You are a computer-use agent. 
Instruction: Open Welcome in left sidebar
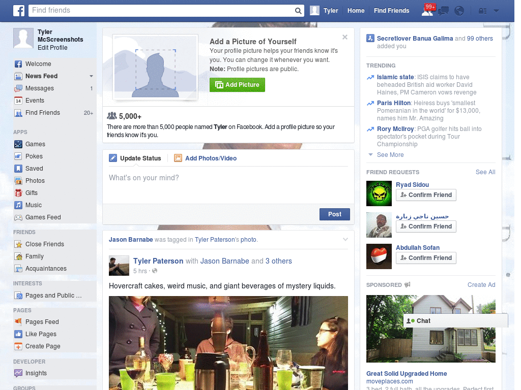[55, 63]
